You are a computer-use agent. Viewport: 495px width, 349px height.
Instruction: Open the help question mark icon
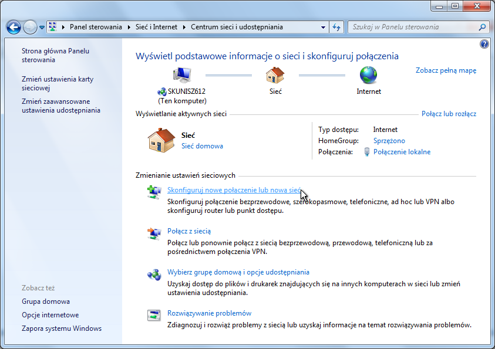484,44
